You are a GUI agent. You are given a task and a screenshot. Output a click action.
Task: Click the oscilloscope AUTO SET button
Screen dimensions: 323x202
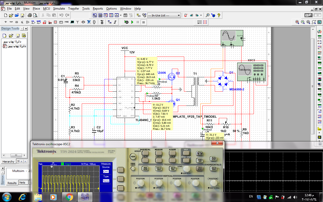coord(199,153)
